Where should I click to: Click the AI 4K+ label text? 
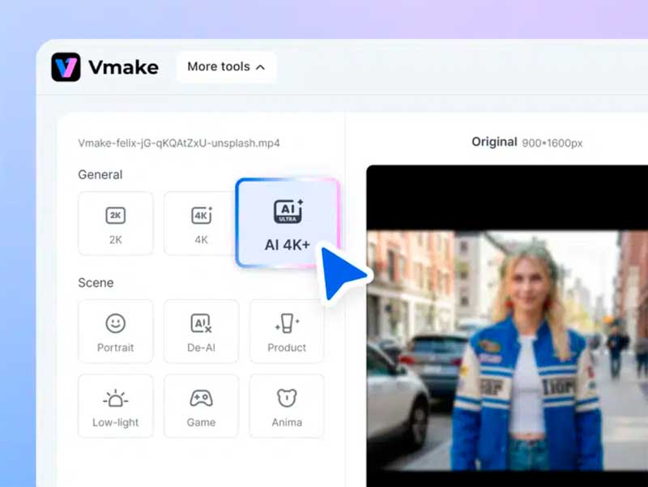(288, 245)
